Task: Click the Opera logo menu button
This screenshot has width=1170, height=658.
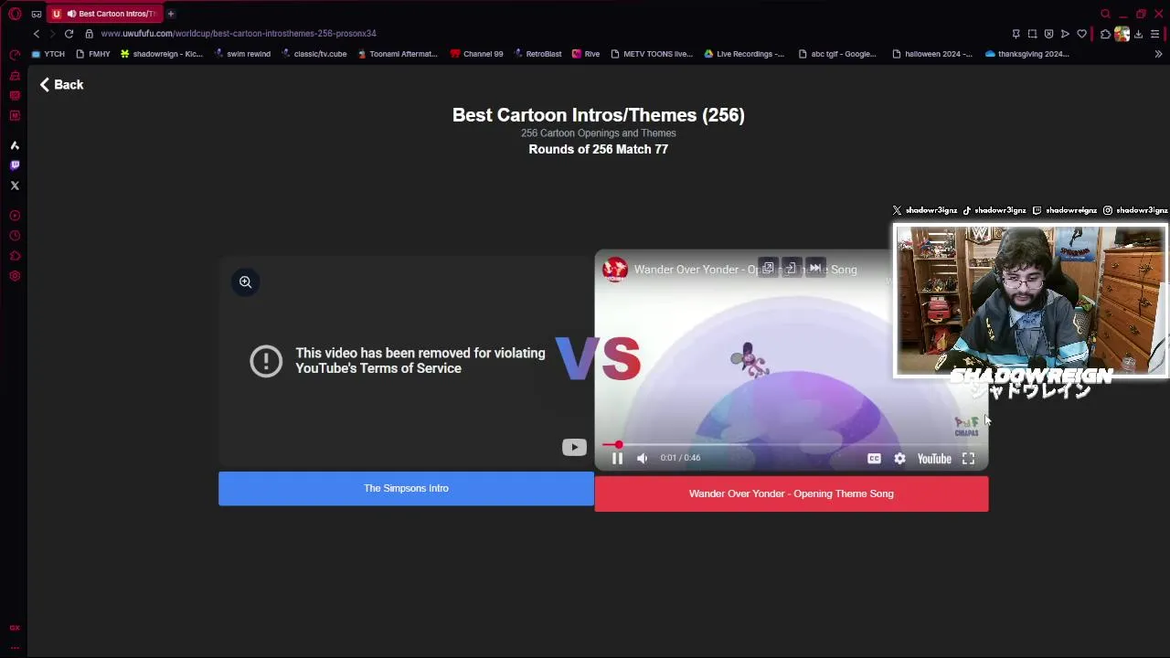Action: point(15,14)
